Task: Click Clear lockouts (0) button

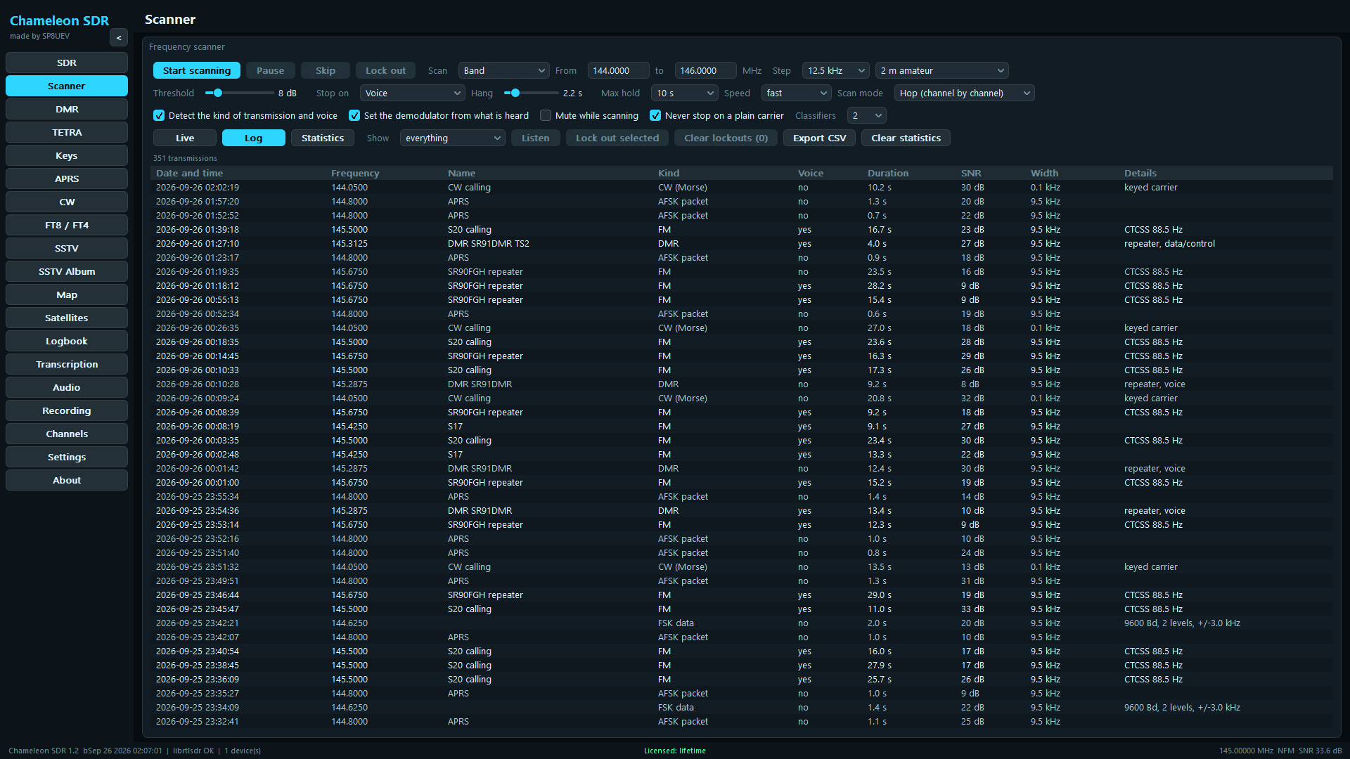Action: click(726, 138)
